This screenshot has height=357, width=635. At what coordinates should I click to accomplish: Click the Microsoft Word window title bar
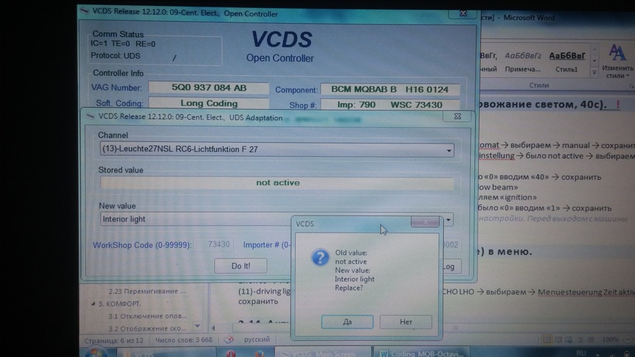point(557,17)
